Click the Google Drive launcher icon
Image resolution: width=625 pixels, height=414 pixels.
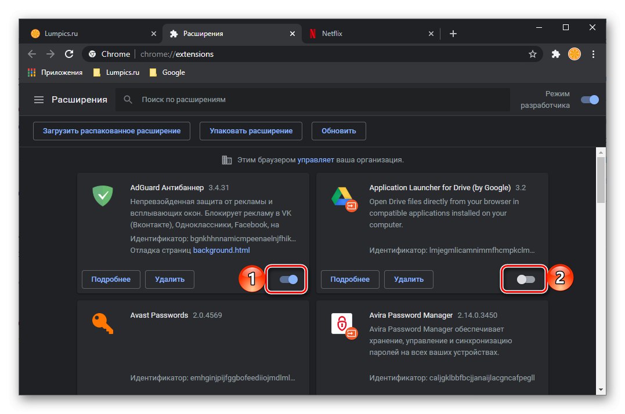coord(344,199)
